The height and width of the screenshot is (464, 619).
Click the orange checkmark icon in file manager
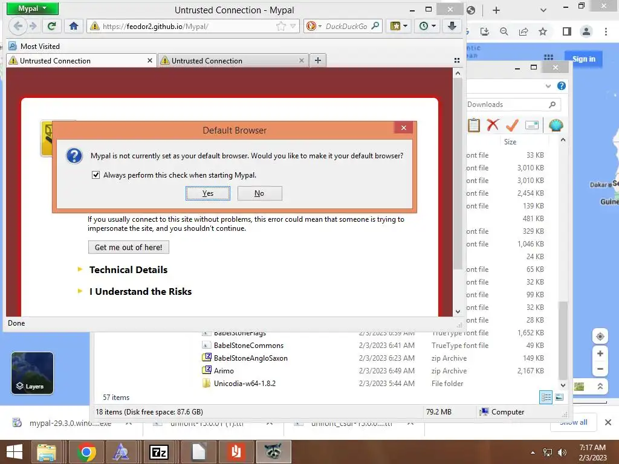tap(512, 125)
